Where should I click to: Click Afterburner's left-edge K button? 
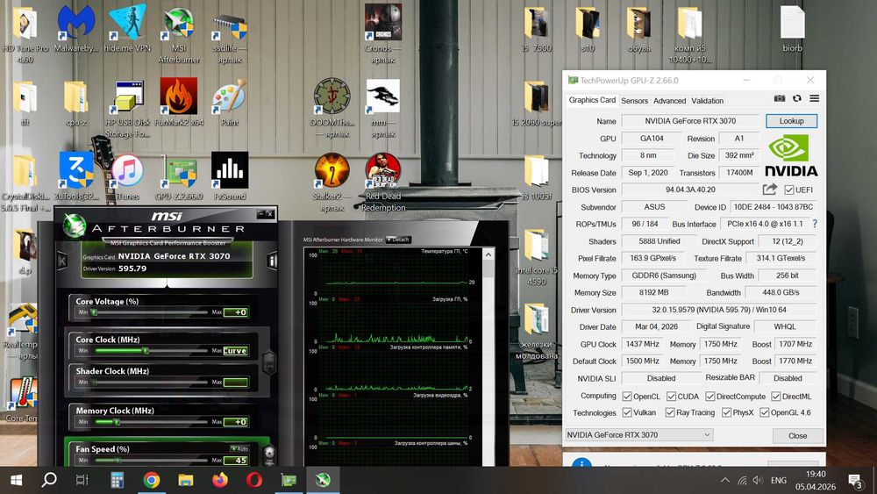tap(62, 261)
